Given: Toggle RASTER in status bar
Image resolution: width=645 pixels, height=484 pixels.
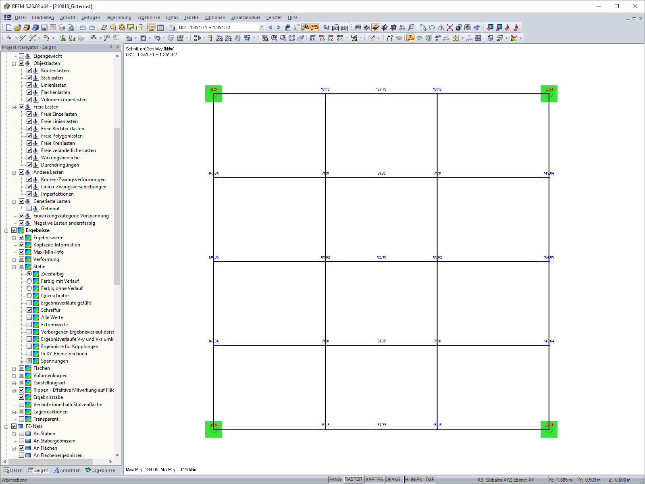Looking at the screenshot, I should pos(354,480).
